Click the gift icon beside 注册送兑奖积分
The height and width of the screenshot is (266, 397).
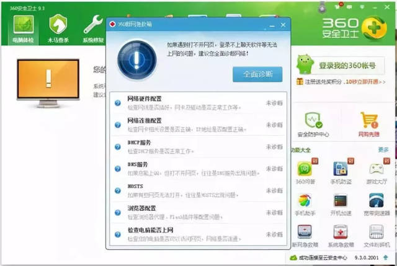tap(300, 81)
